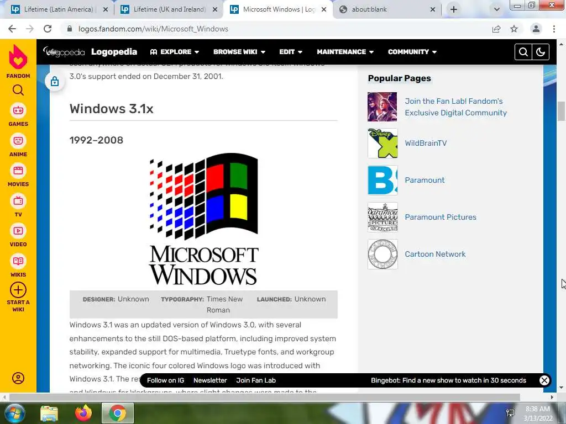Expand the Edit dropdown menu
The height and width of the screenshot is (424, 566).
click(291, 52)
